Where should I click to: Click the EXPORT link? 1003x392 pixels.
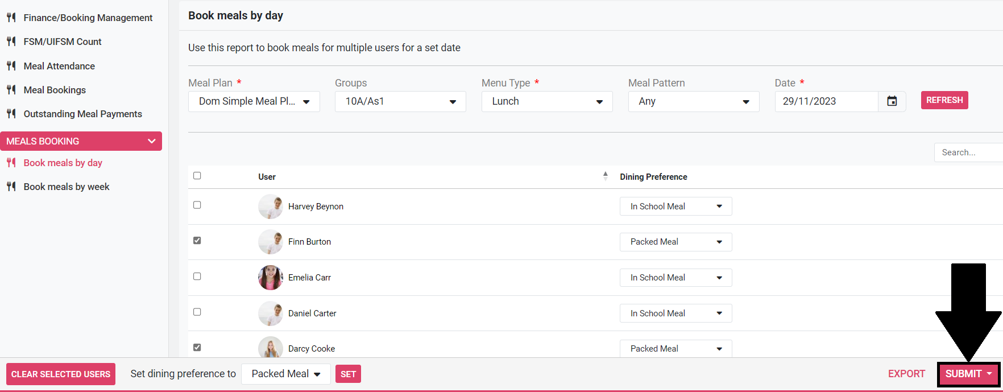point(906,374)
